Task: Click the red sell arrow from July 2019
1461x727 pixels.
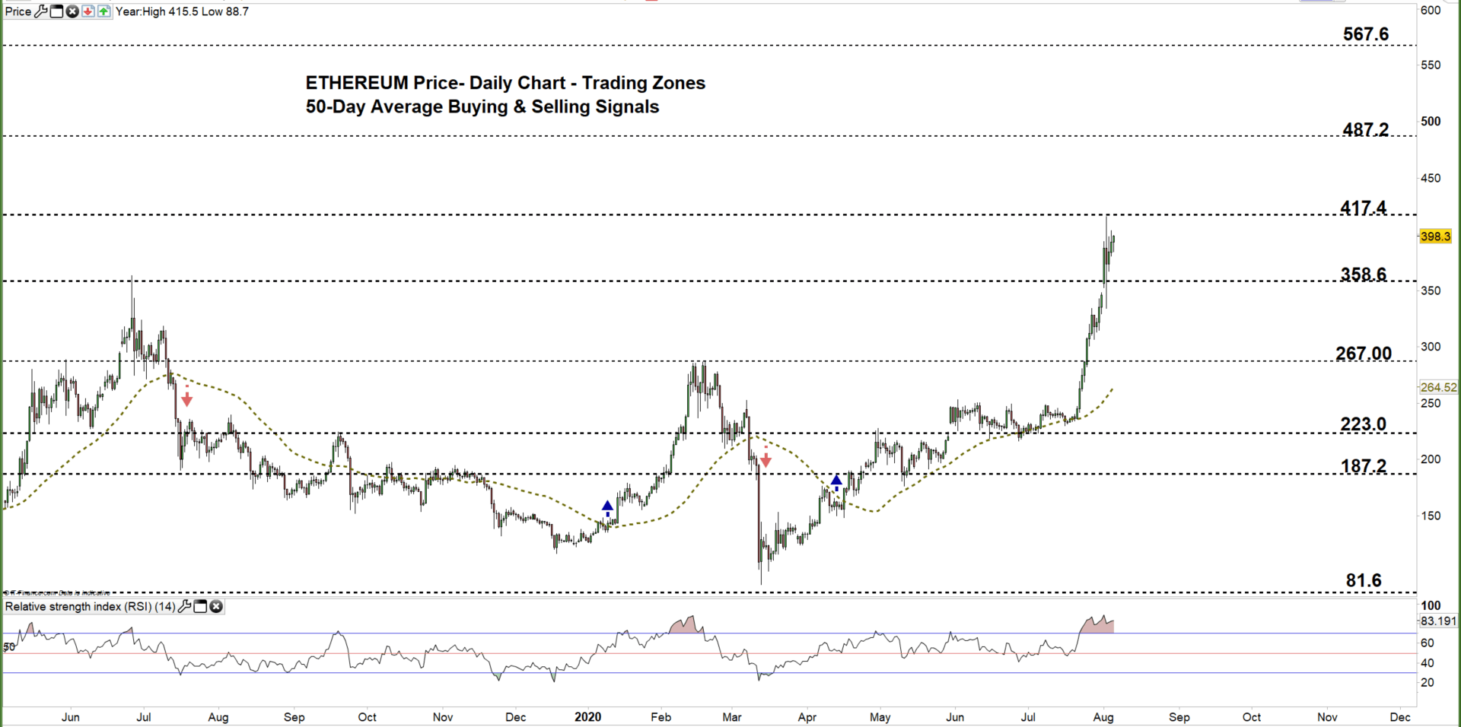Action: (x=187, y=396)
